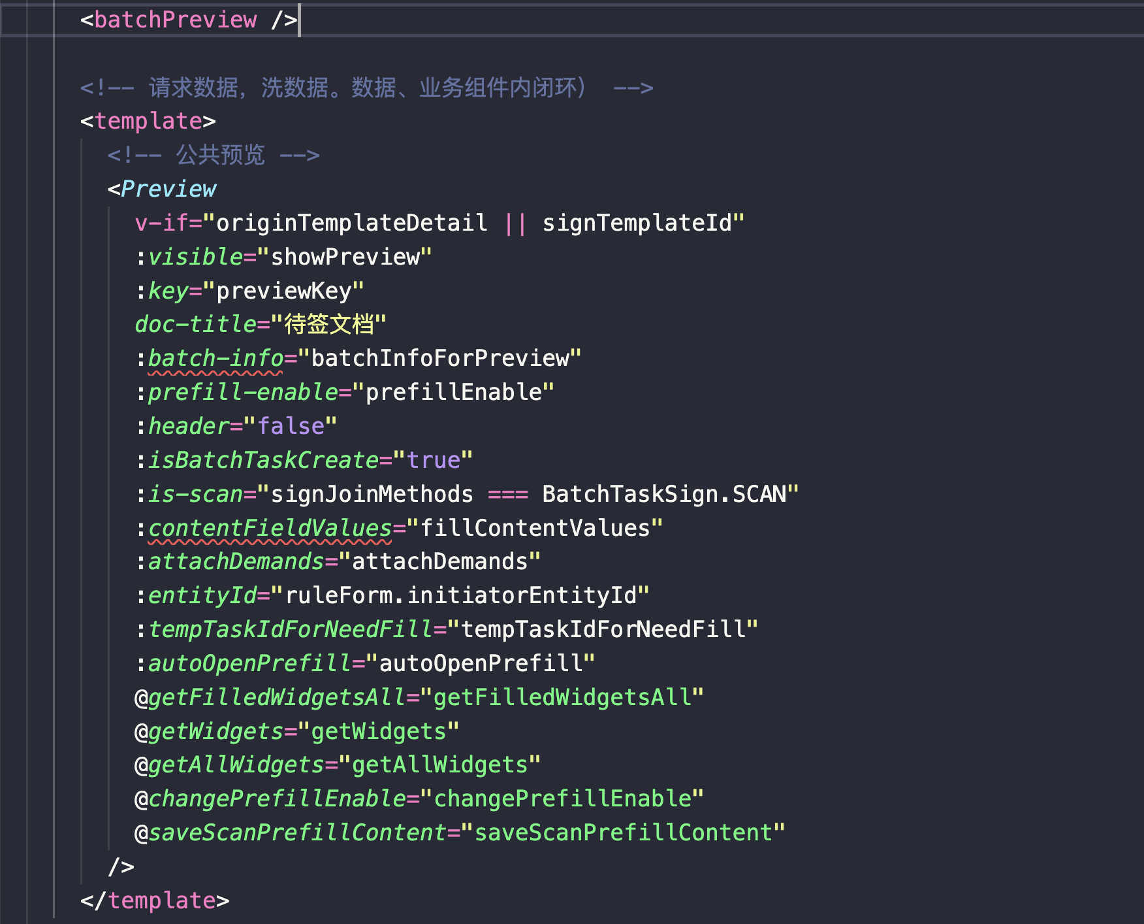1144x924 pixels.
Task: Click the :attachDemands attribute name
Action: (x=229, y=561)
